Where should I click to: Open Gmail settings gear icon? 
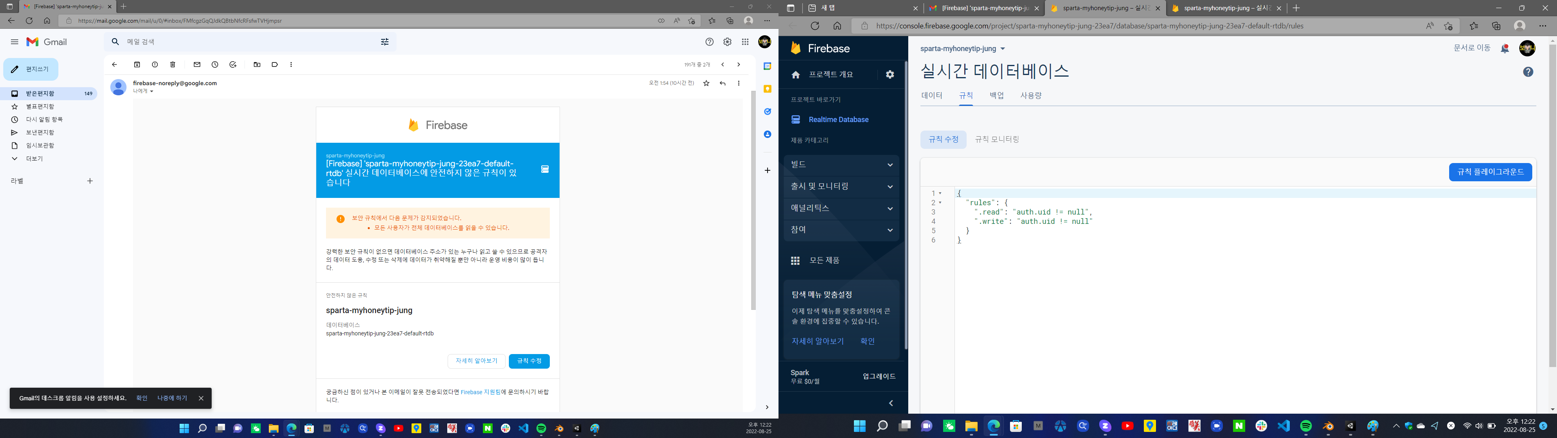[727, 42]
